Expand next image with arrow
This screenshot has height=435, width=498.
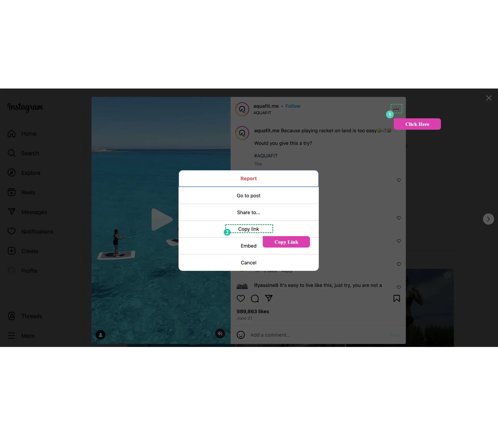pyautogui.click(x=488, y=219)
